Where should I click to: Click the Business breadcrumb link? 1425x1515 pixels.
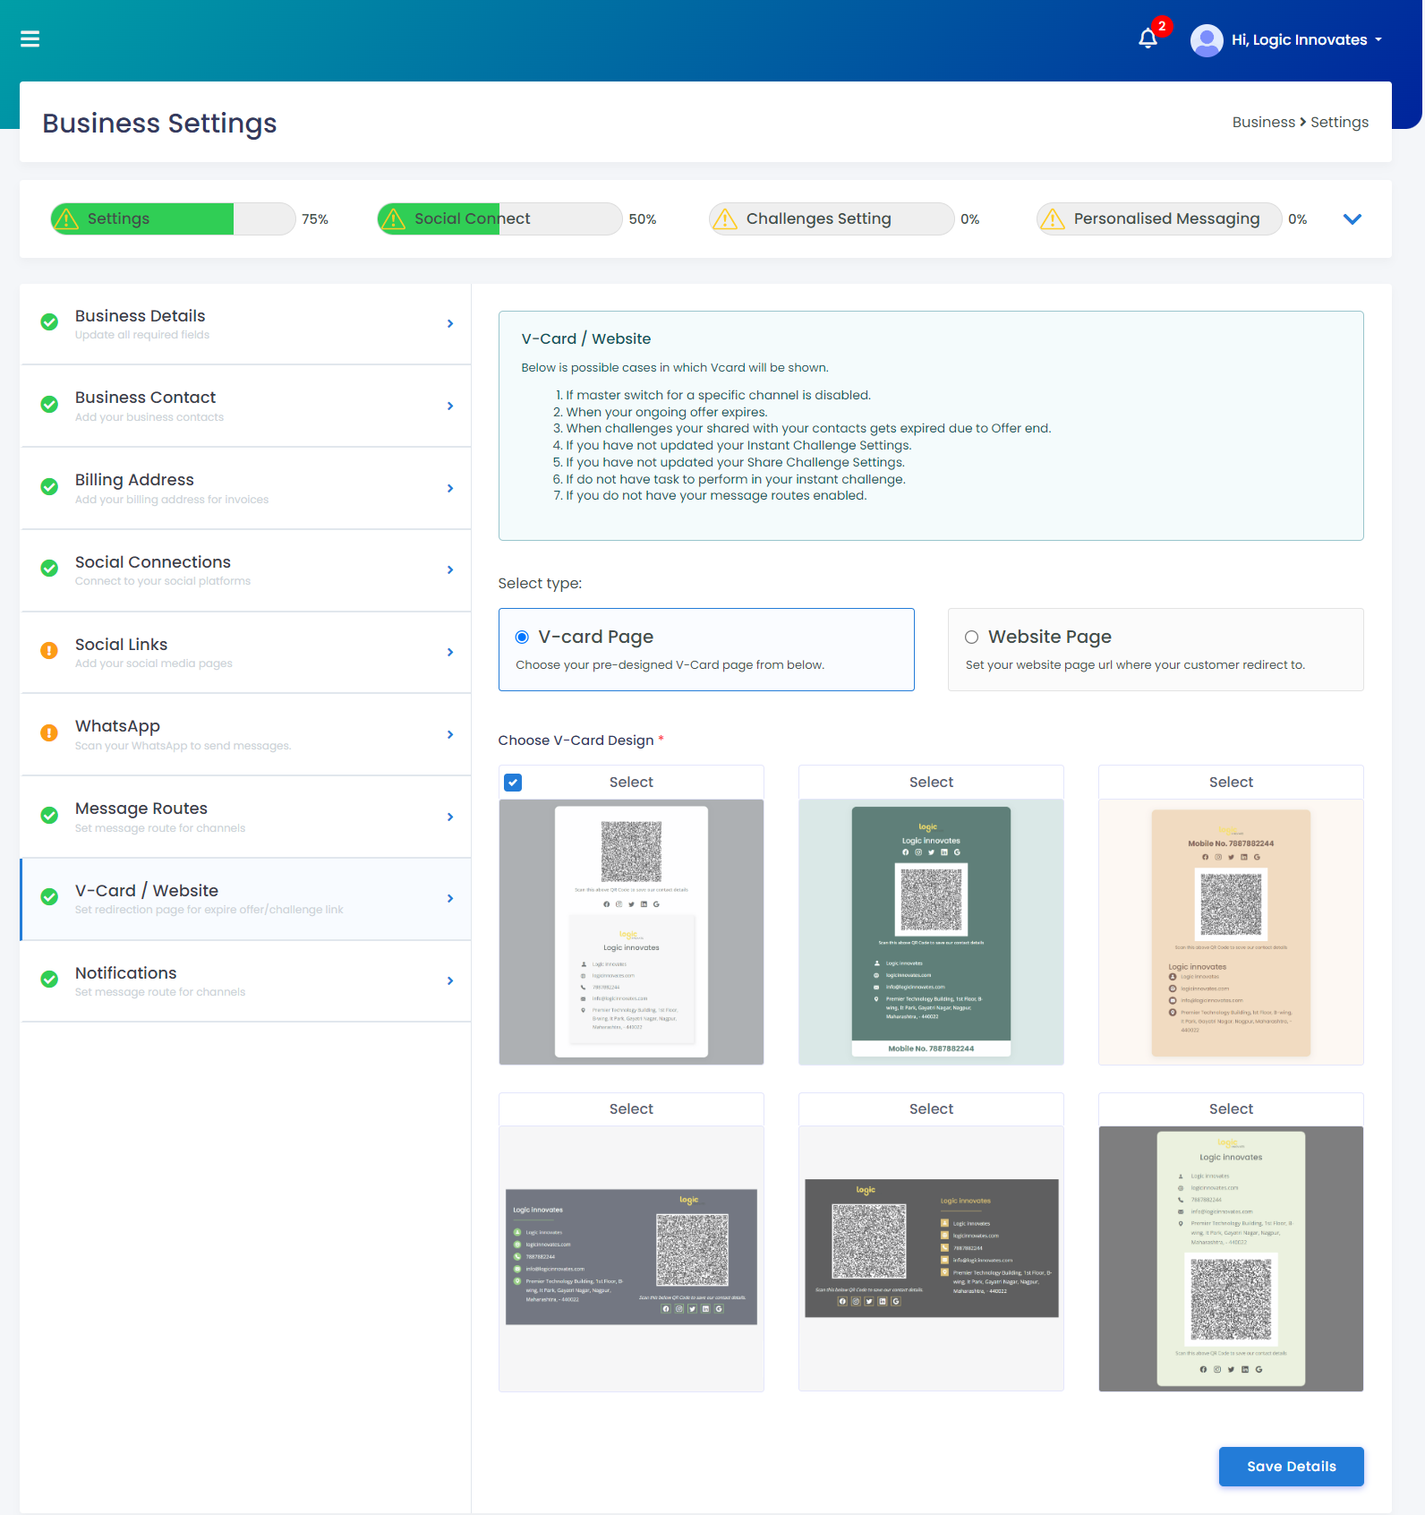point(1263,123)
